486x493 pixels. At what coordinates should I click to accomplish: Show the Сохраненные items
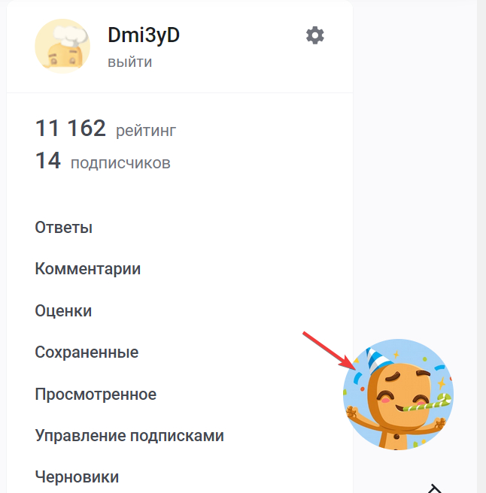87,352
